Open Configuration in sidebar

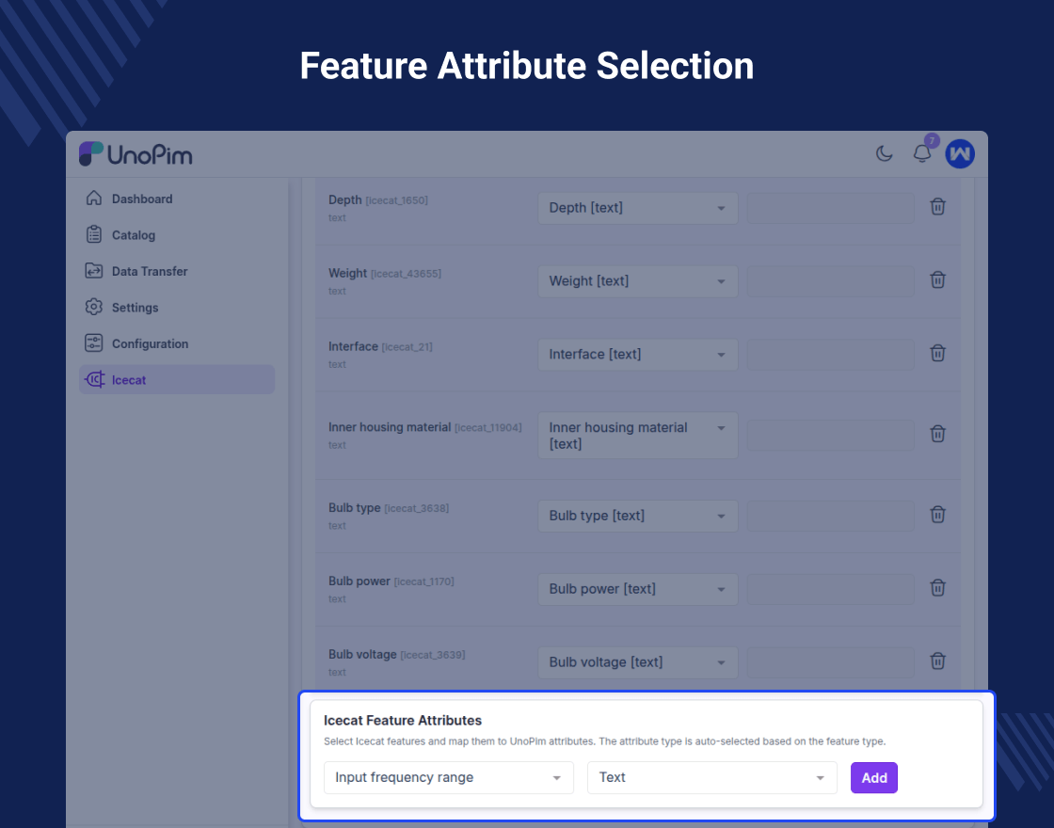[x=150, y=343]
